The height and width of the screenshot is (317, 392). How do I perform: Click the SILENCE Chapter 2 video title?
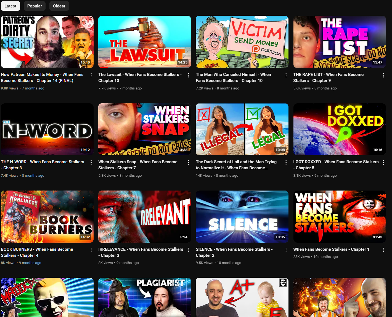tap(234, 252)
